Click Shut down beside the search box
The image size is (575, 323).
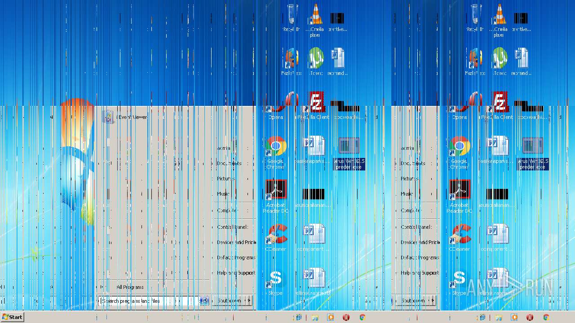229,301
